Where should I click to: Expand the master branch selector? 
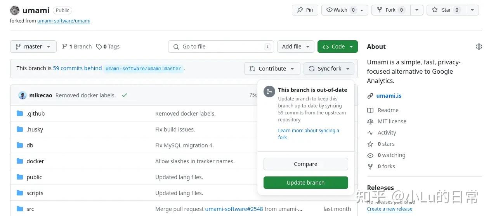tap(33, 47)
